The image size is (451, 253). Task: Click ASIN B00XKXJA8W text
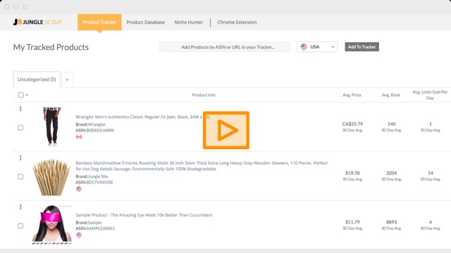(95, 130)
